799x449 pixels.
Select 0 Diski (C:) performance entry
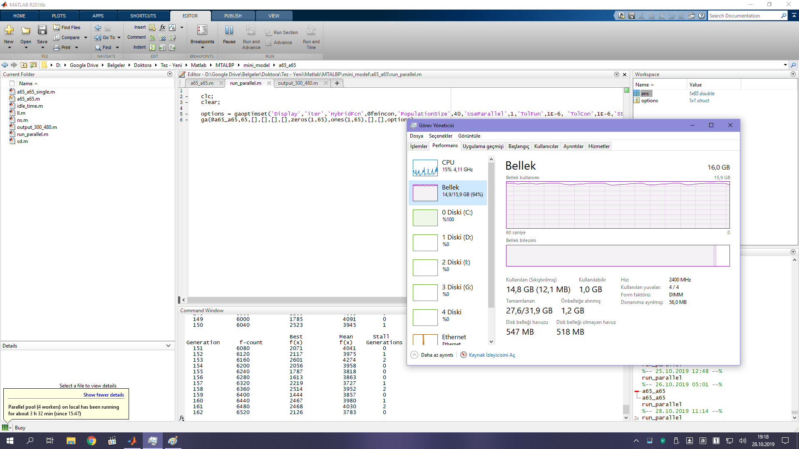[448, 217]
